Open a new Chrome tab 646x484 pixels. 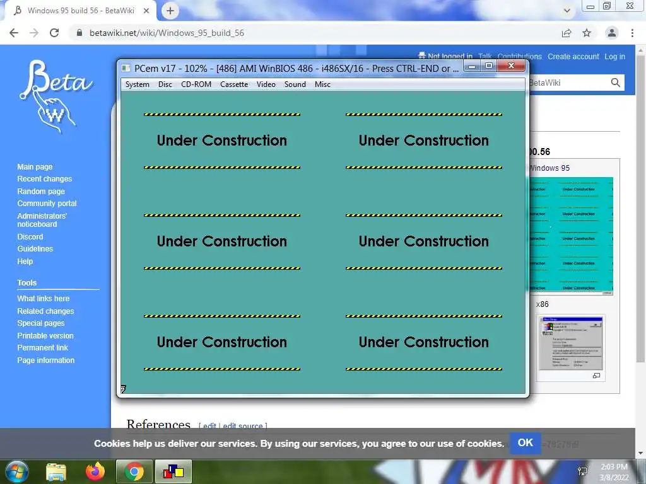(170, 11)
